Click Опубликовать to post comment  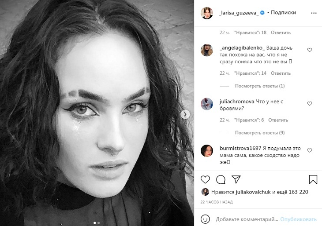coord(298,219)
